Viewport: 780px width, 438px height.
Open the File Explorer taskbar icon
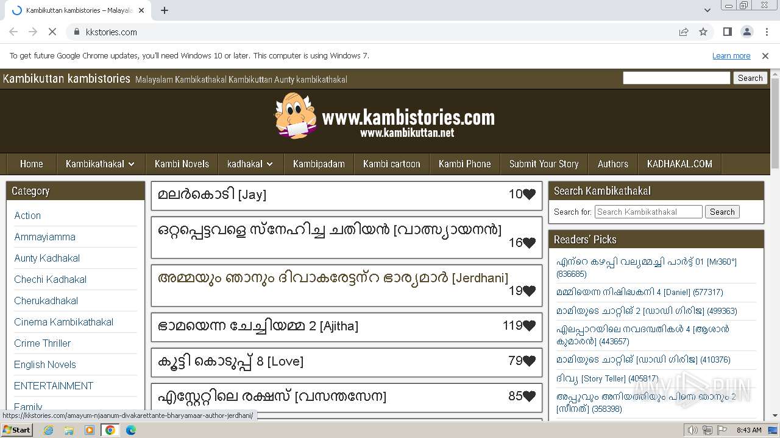coord(69,430)
